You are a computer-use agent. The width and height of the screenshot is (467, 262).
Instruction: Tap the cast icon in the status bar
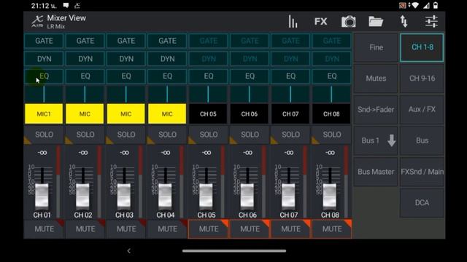(x=403, y=5)
